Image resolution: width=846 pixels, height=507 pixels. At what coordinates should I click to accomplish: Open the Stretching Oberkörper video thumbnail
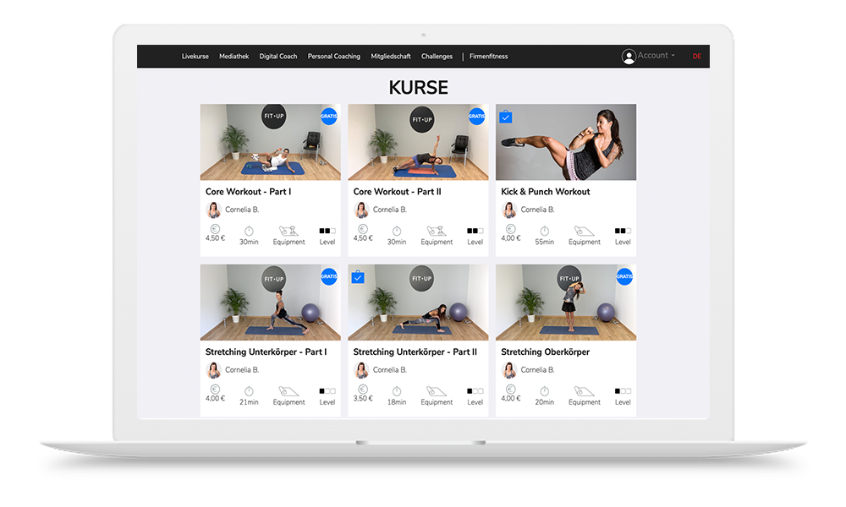click(x=565, y=303)
